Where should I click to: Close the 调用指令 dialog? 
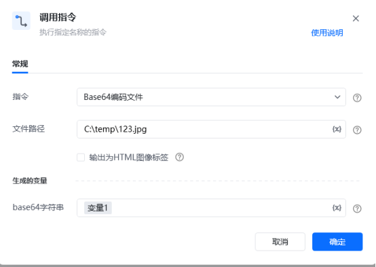(356, 18)
